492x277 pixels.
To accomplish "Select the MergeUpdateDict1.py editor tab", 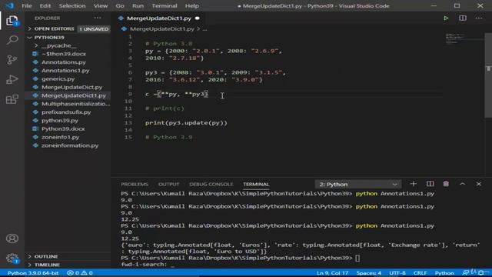I will (x=159, y=18).
